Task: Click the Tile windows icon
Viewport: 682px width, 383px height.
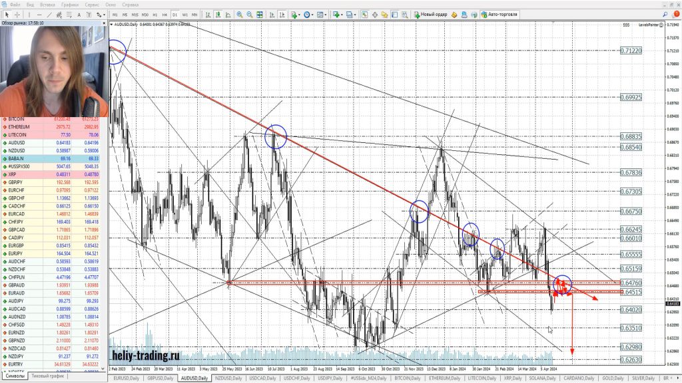Action: [259, 14]
